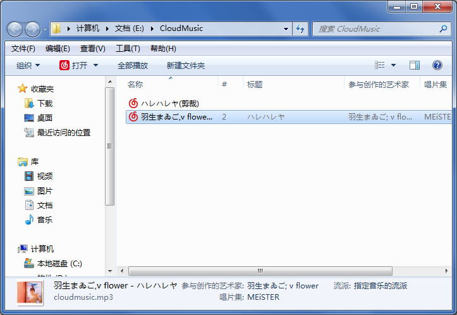Click the change view icon
Viewport: 457px width, 315px height.
[380, 65]
